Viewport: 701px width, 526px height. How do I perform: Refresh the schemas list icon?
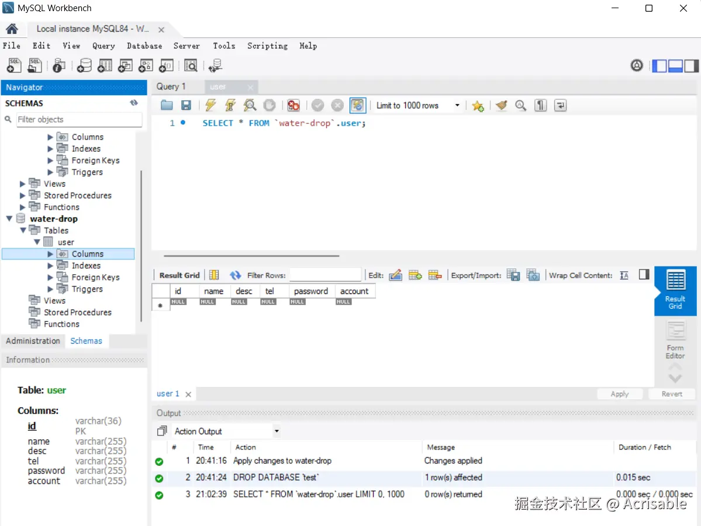134,103
